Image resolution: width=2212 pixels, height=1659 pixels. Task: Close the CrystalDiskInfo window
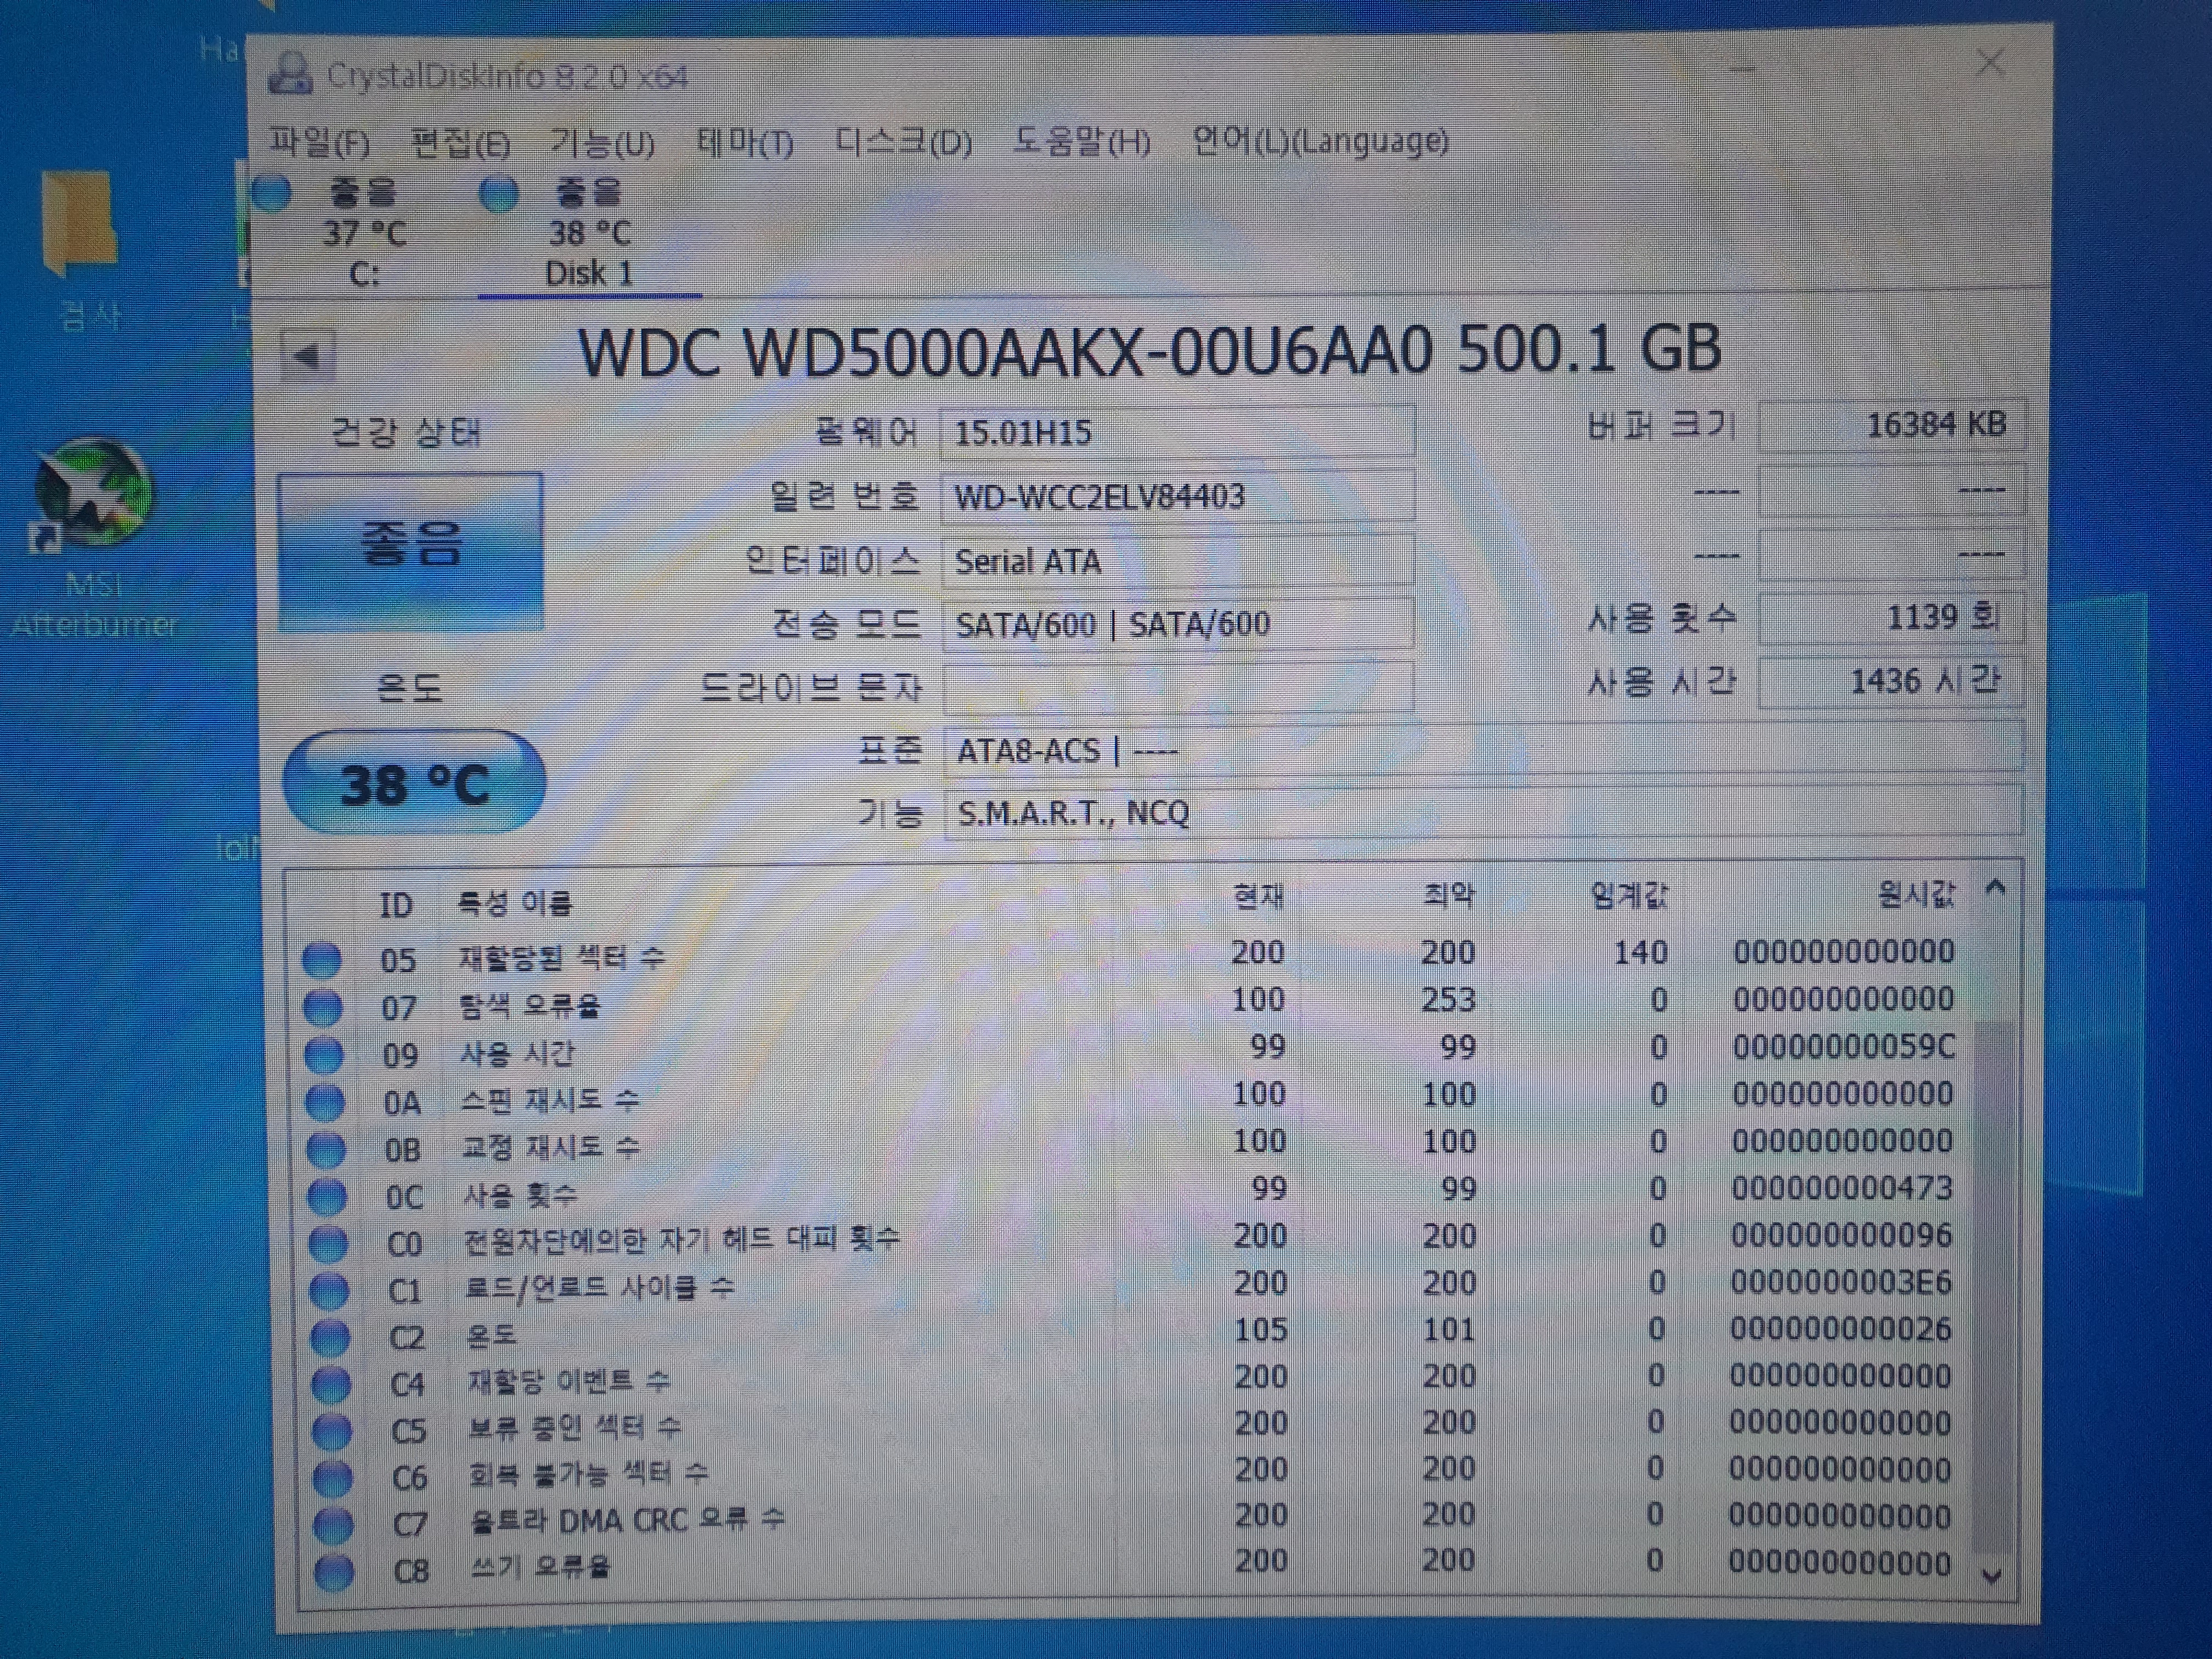coord(1990,63)
